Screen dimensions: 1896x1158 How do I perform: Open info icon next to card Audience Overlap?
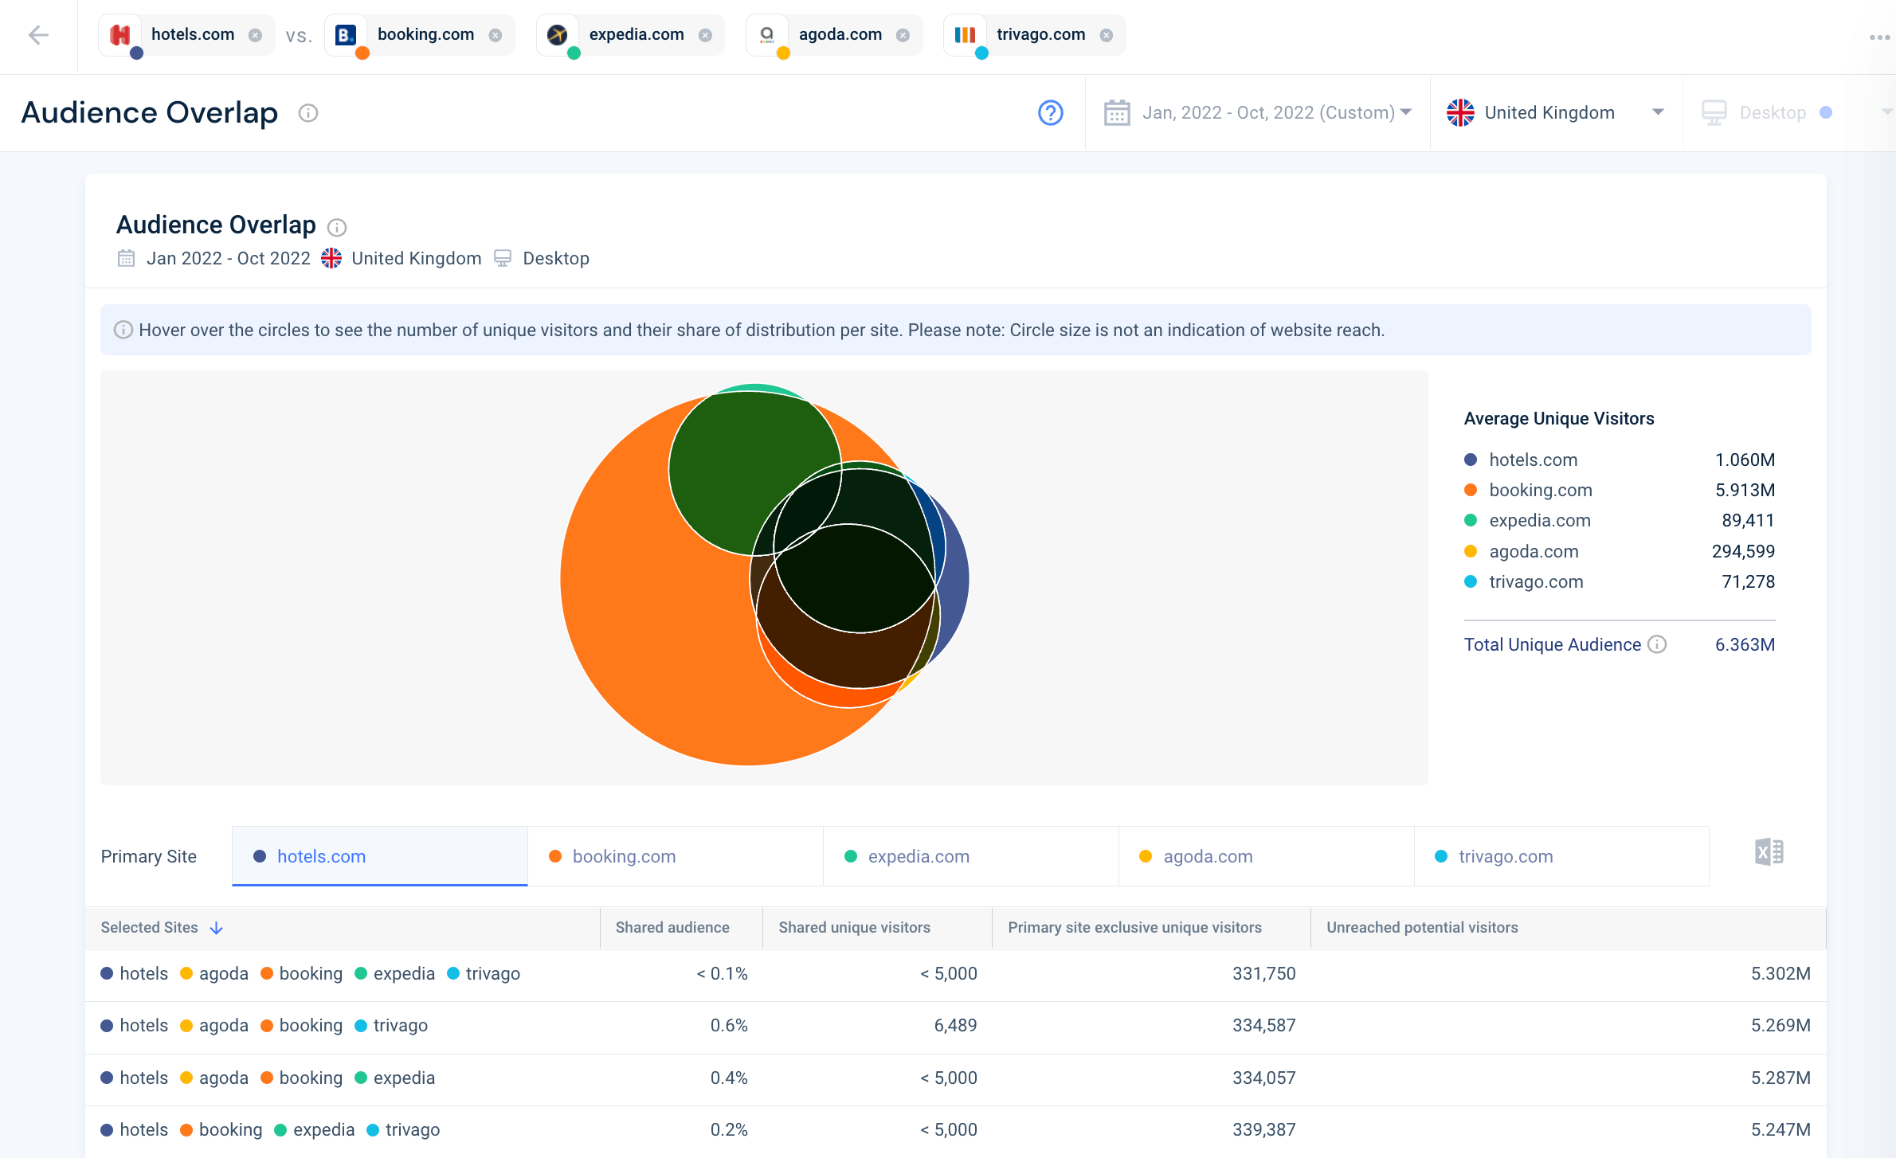[337, 228]
